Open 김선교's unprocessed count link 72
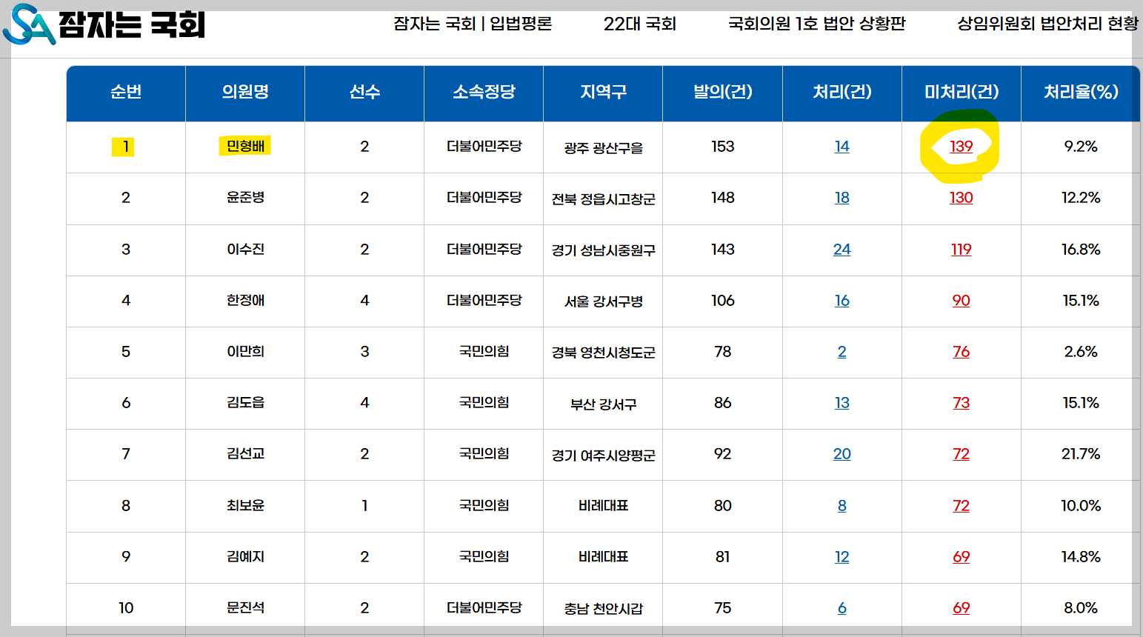 click(x=962, y=454)
